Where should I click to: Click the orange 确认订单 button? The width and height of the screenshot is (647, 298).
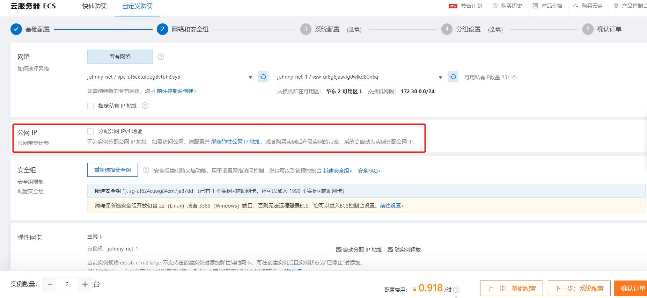coord(631,289)
